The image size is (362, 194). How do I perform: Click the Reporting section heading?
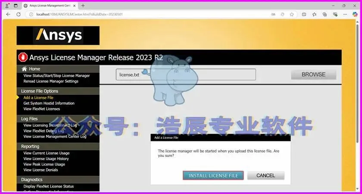(x=30, y=147)
